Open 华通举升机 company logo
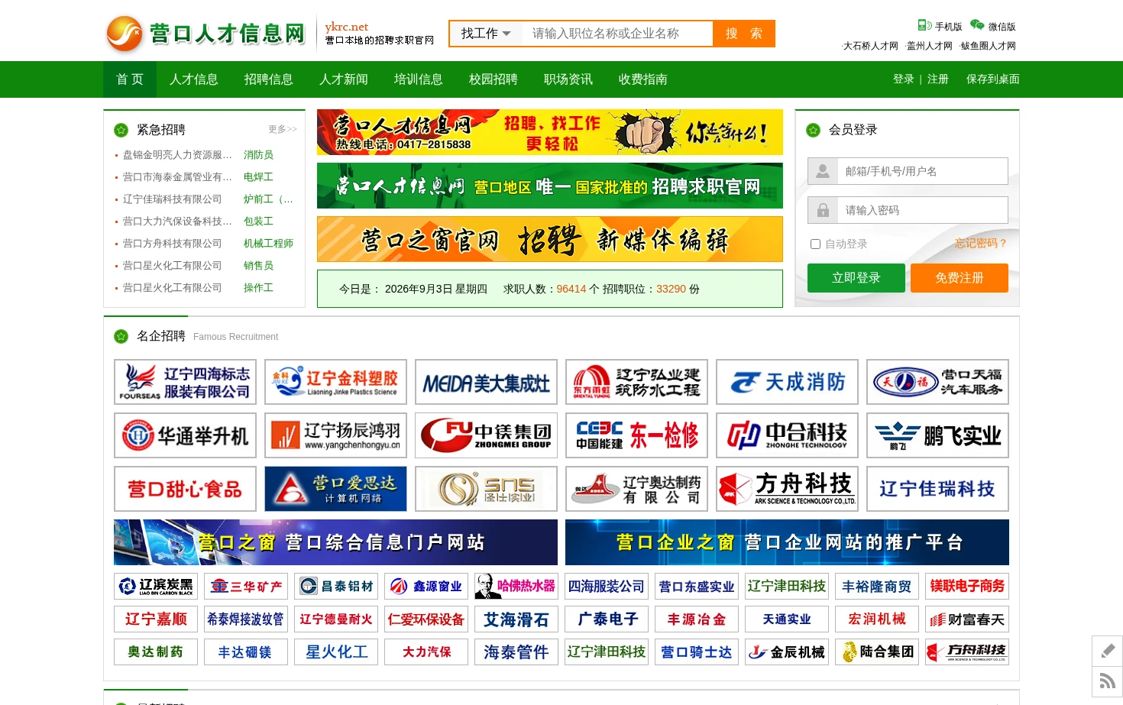1123x705 pixels. pyautogui.click(x=185, y=435)
